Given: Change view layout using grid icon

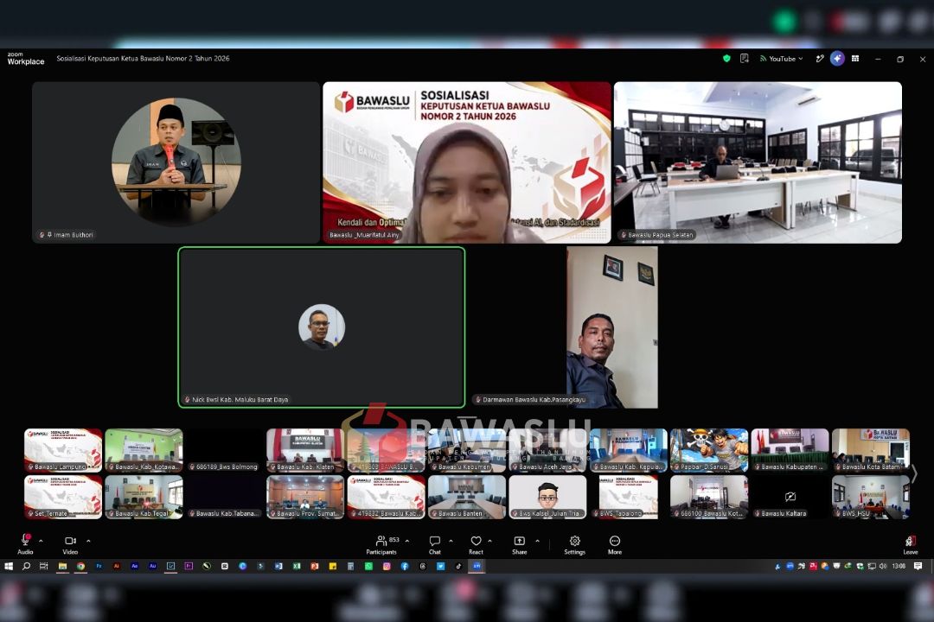Looking at the screenshot, I should coord(855,59).
